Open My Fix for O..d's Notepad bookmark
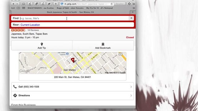Viewport: 198px width, 111px height. coord(99,8)
